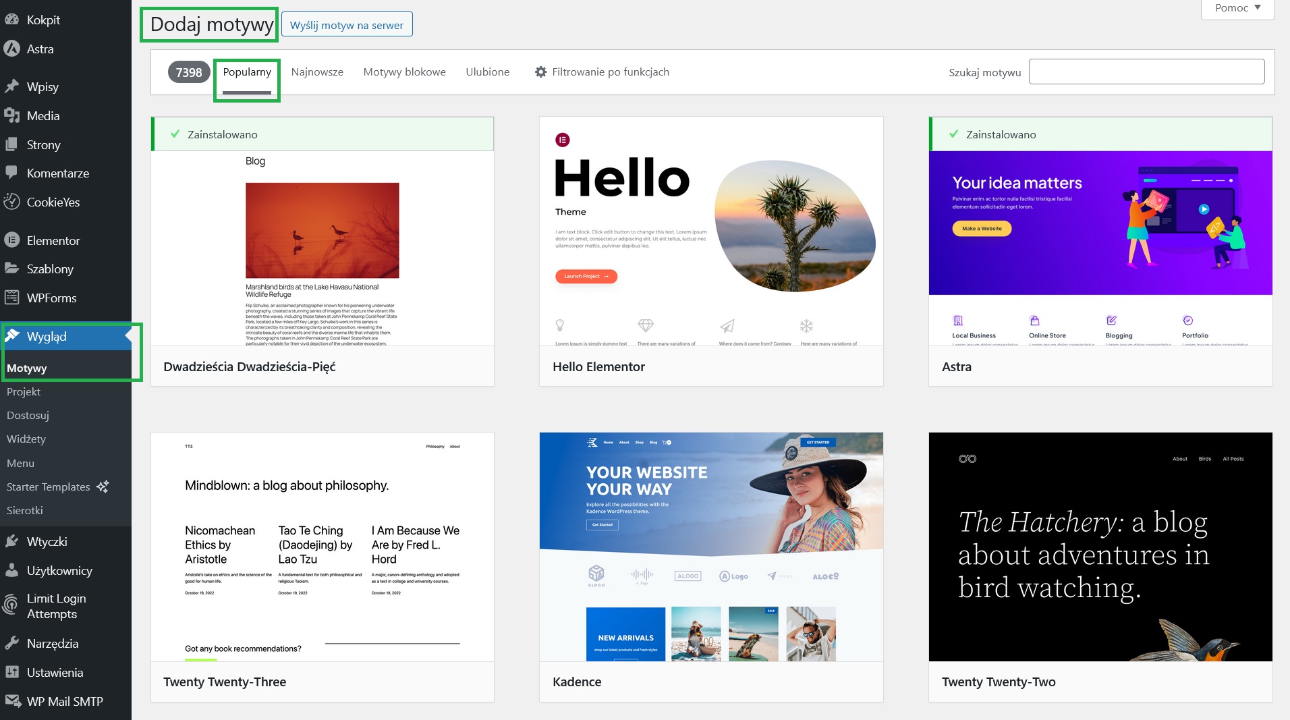The height and width of the screenshot is (720, 1290).
Task: Click the Elementor icon in sidebar
Action: (11, 240)
